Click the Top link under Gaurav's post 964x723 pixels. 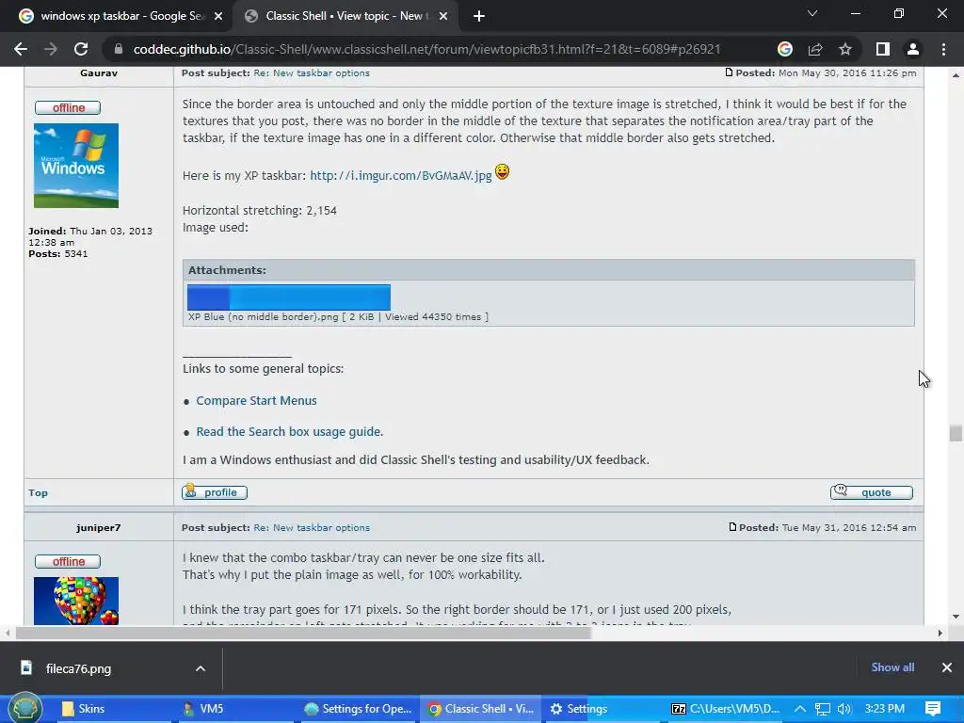[38, 493]
